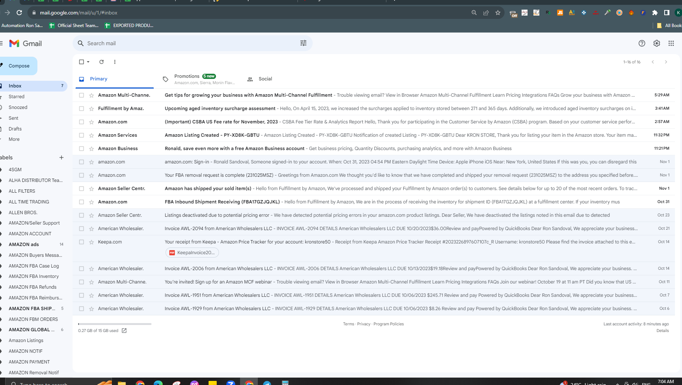Go to older messages page

[x=666, y=62]
